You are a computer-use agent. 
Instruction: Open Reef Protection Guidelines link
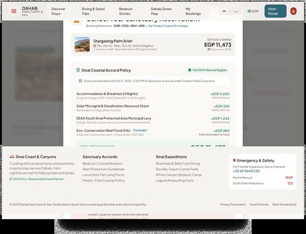[104, 169]
